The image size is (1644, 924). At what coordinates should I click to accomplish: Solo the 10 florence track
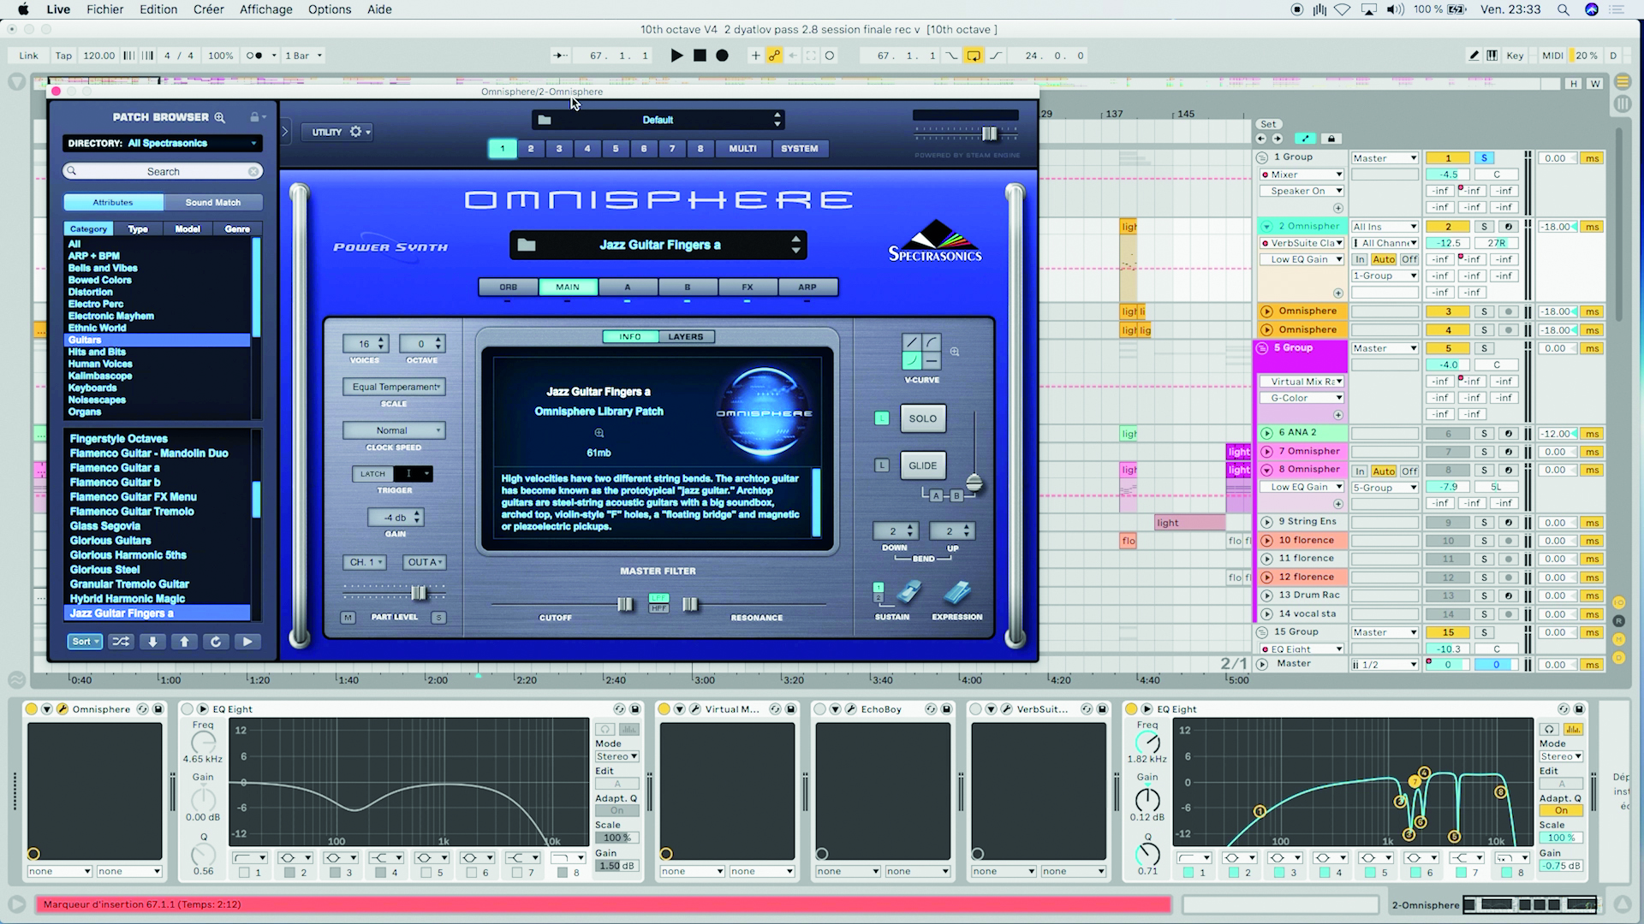click(1485, 541)
